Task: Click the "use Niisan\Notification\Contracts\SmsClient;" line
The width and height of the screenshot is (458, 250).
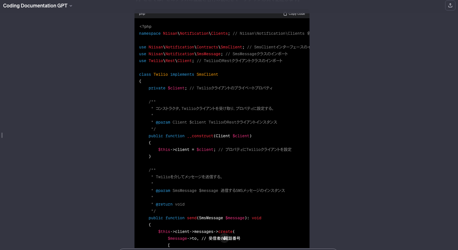Action: [x=192, y=47]
